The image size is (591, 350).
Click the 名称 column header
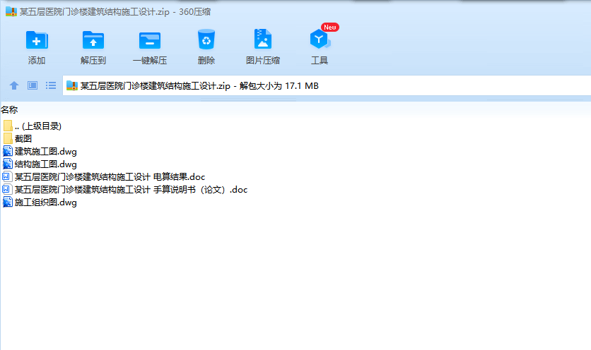[x=9, y=110]
